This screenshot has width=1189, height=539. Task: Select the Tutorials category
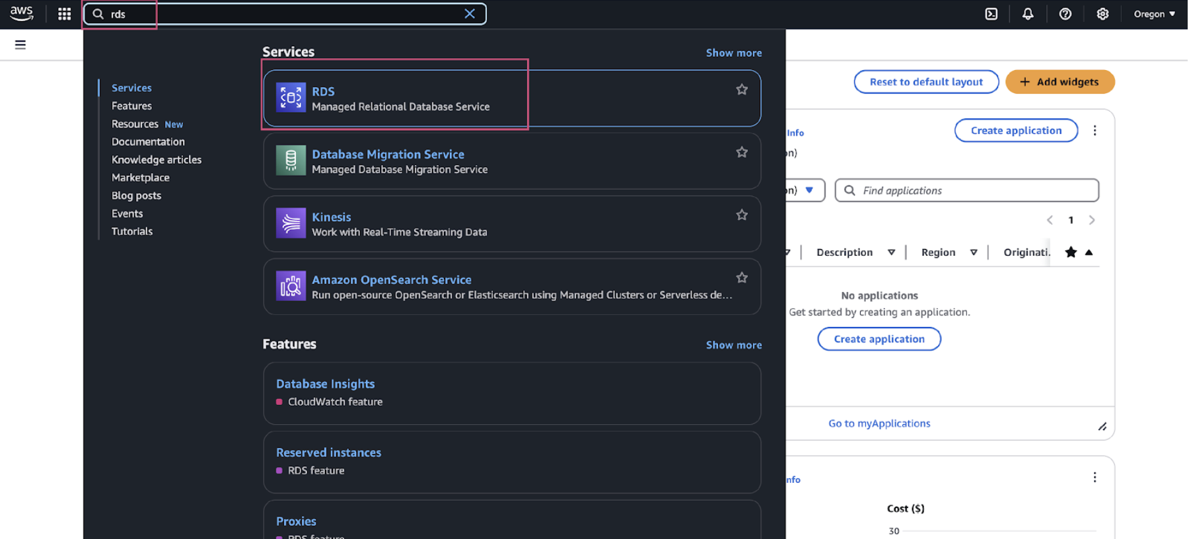132,231
